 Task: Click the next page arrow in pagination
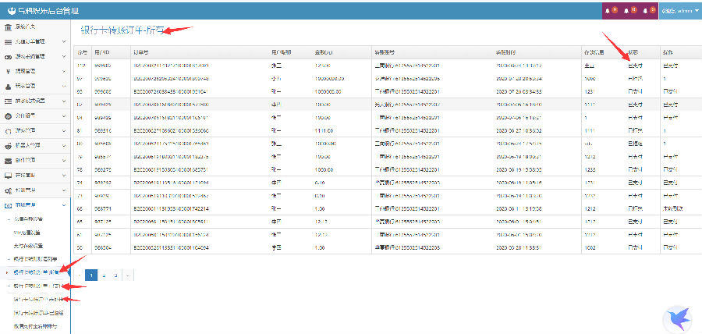point(128,275)
